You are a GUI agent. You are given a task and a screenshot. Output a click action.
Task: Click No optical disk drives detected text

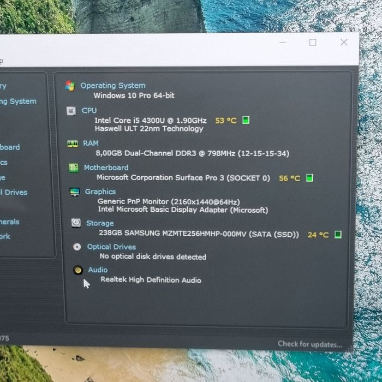[x=153, y=256]
